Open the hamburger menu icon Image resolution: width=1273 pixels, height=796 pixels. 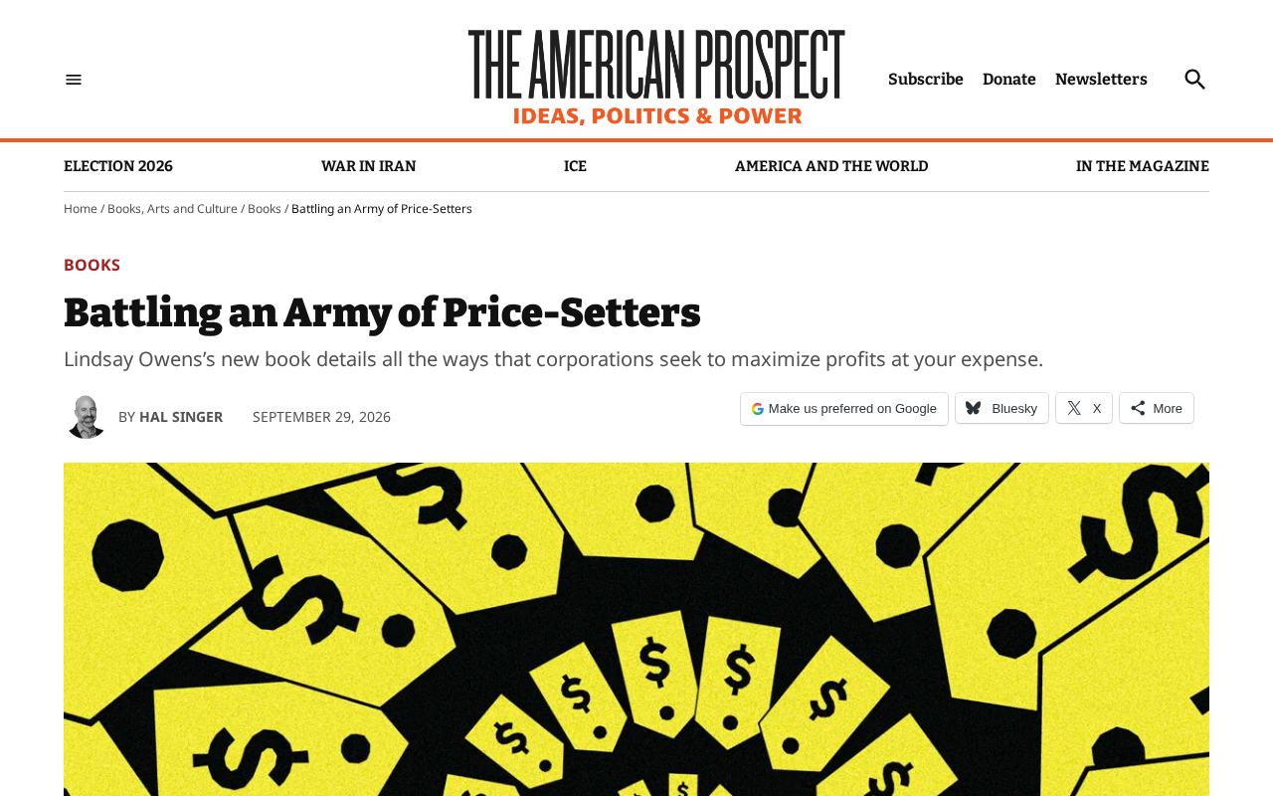click(74, 80)
